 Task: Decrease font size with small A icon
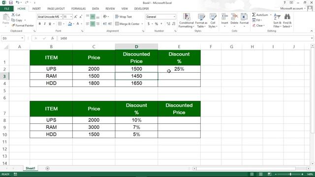(x=81, y=17)
